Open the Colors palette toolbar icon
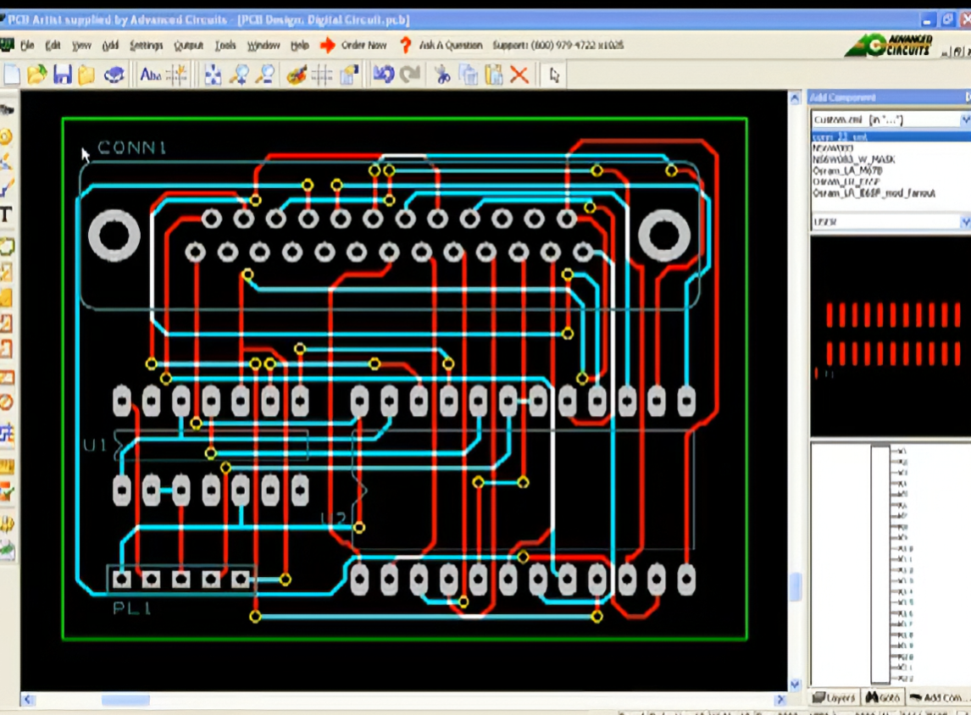The height and width of the screenshot is (715, 971). [x=297, y=75]
